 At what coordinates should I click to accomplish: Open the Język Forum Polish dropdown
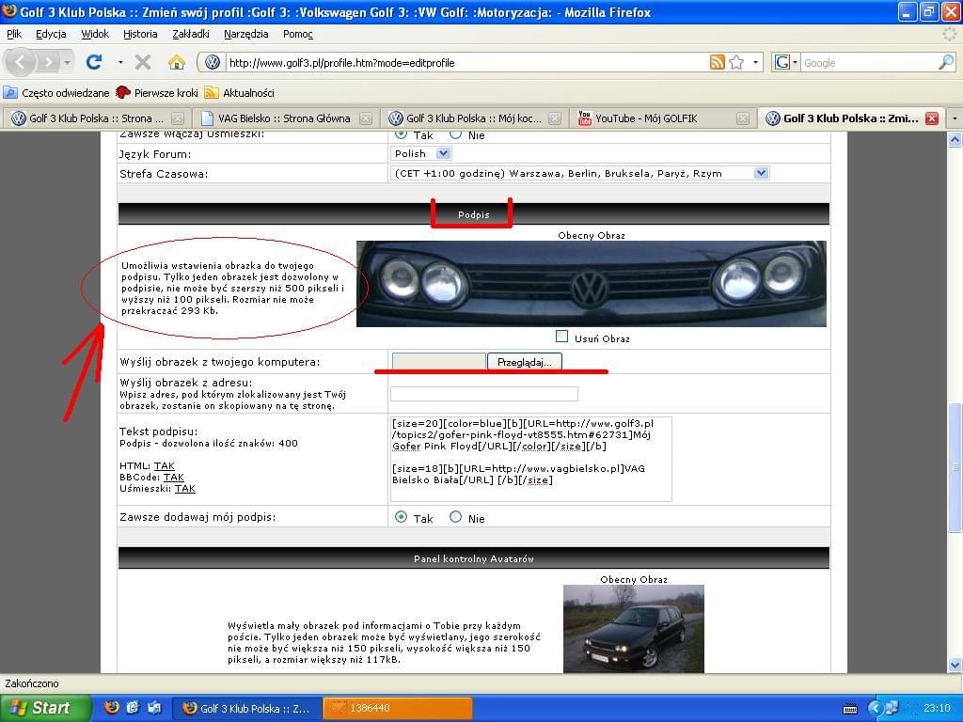tap(420, 153)
